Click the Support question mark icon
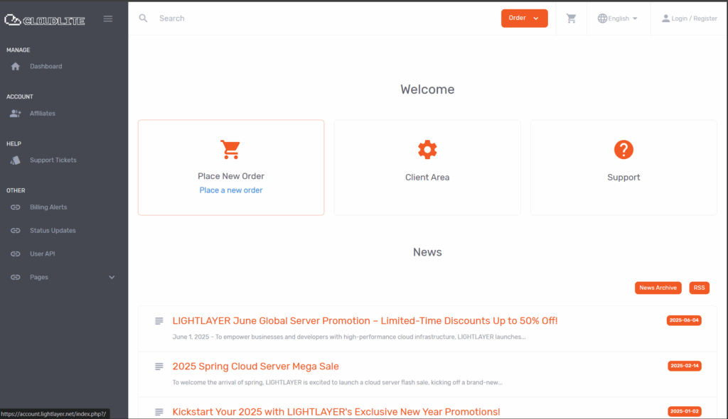728x419 pixels. [623, 149]
